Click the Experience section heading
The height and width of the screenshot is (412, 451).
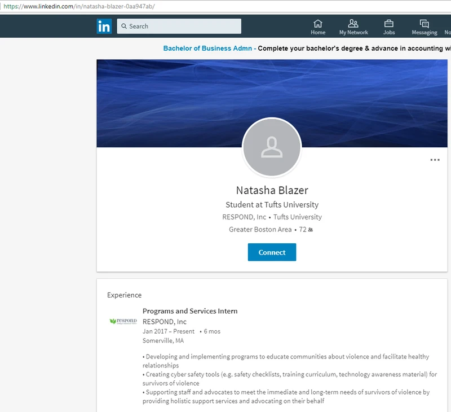pos(124,295)
